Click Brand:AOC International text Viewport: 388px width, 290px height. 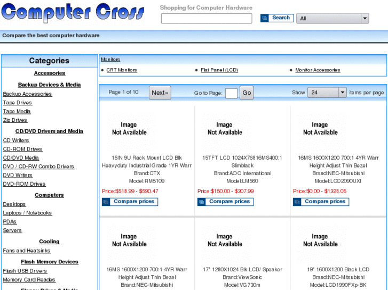(242, 173)
